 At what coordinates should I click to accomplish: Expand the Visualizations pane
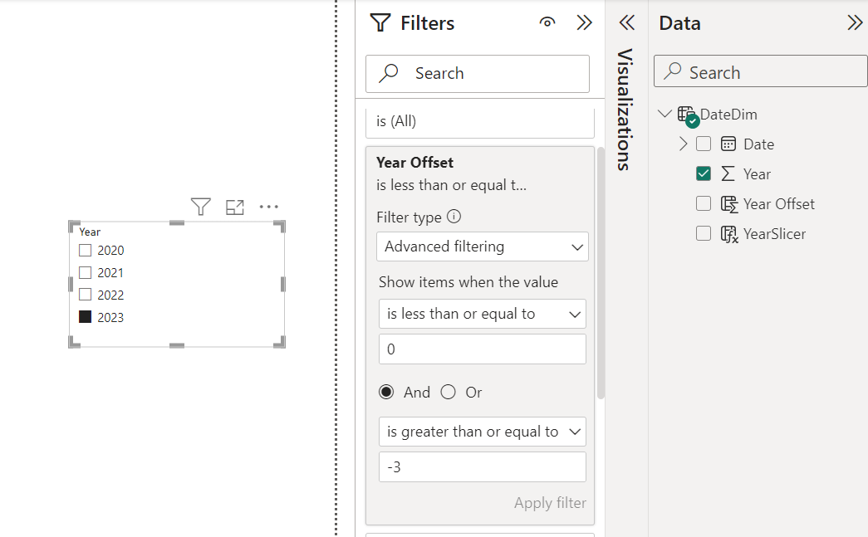tap(626, 22)
